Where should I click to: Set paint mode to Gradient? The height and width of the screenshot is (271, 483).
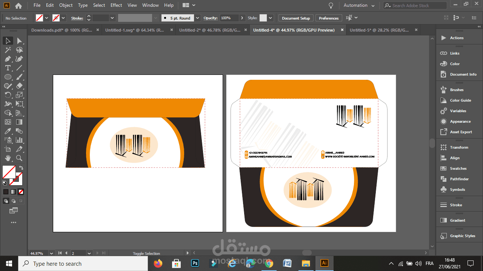(x=13, y=192)
